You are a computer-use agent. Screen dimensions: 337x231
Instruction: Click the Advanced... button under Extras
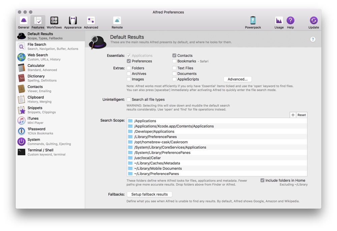(x=237, y=79)
